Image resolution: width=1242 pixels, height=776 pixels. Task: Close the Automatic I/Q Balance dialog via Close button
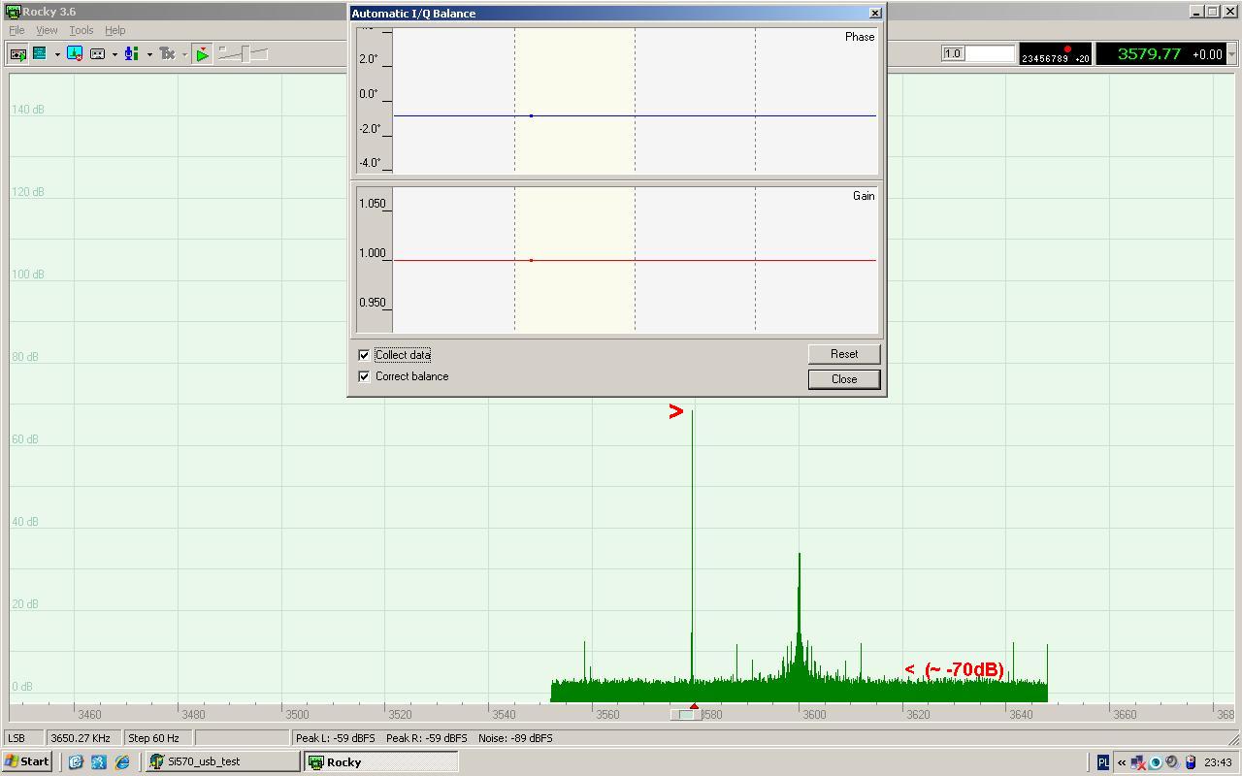[843, 379]
